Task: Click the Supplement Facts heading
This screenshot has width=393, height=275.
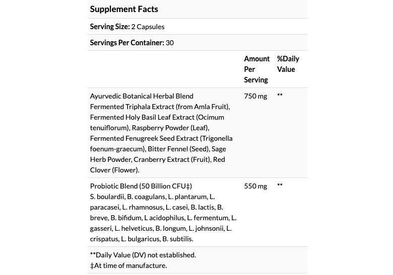Action: click(x=124, y=9)
